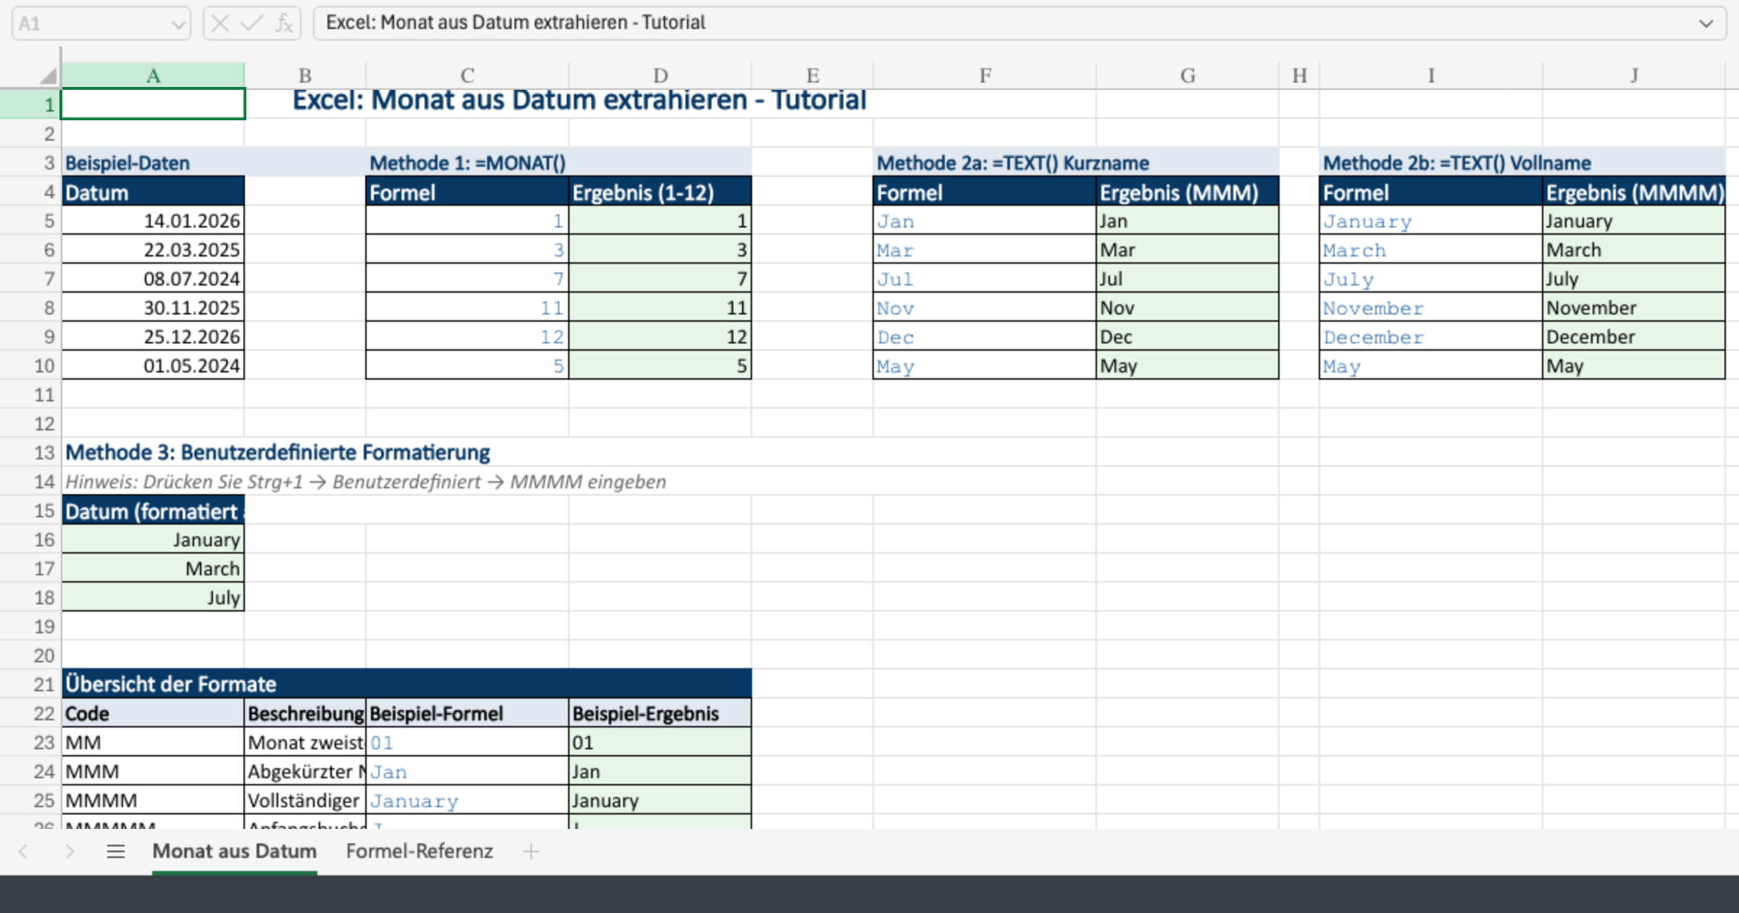
Task: Click the December result cell in column J
Action: (x=1633, y=337)
